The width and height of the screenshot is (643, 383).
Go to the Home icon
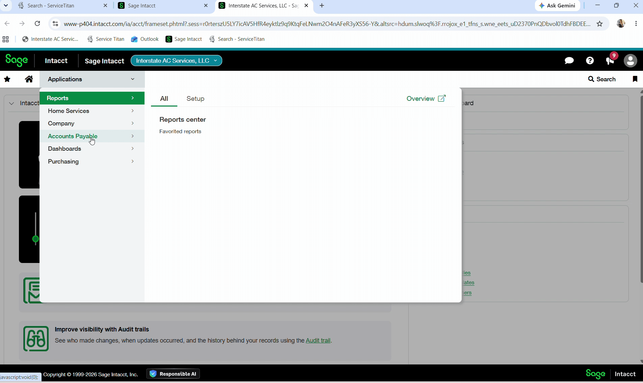pos(29,79)
